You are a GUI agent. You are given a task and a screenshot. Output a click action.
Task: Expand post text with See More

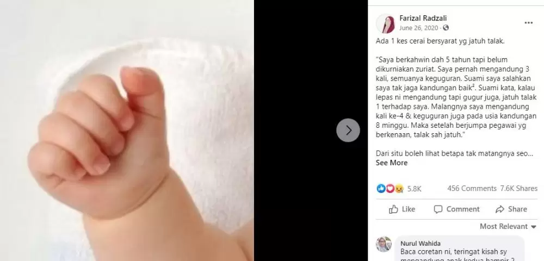pos(392,163)
